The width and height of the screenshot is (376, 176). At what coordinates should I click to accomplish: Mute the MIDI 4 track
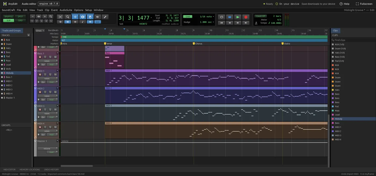[55, 127]
